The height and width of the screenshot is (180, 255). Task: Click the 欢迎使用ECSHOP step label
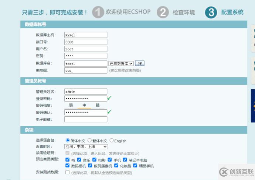(128, 12)
